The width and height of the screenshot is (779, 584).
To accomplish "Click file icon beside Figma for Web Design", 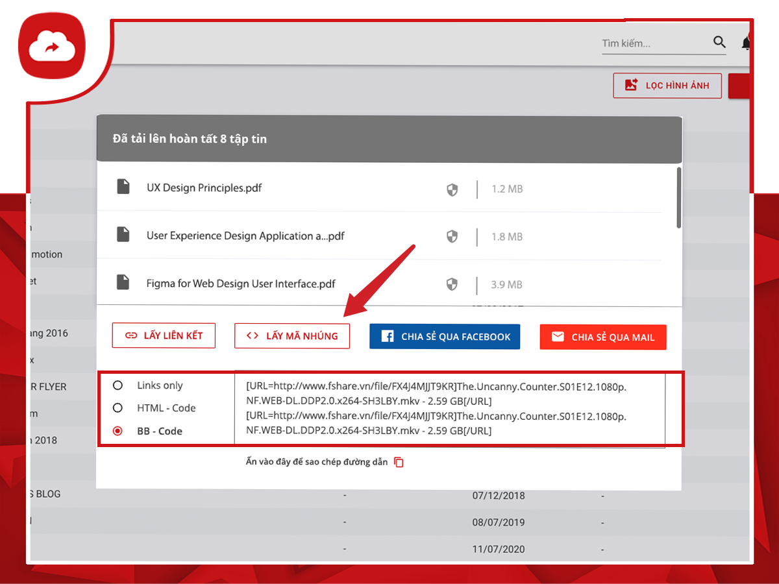I will [x=123, y=282].
